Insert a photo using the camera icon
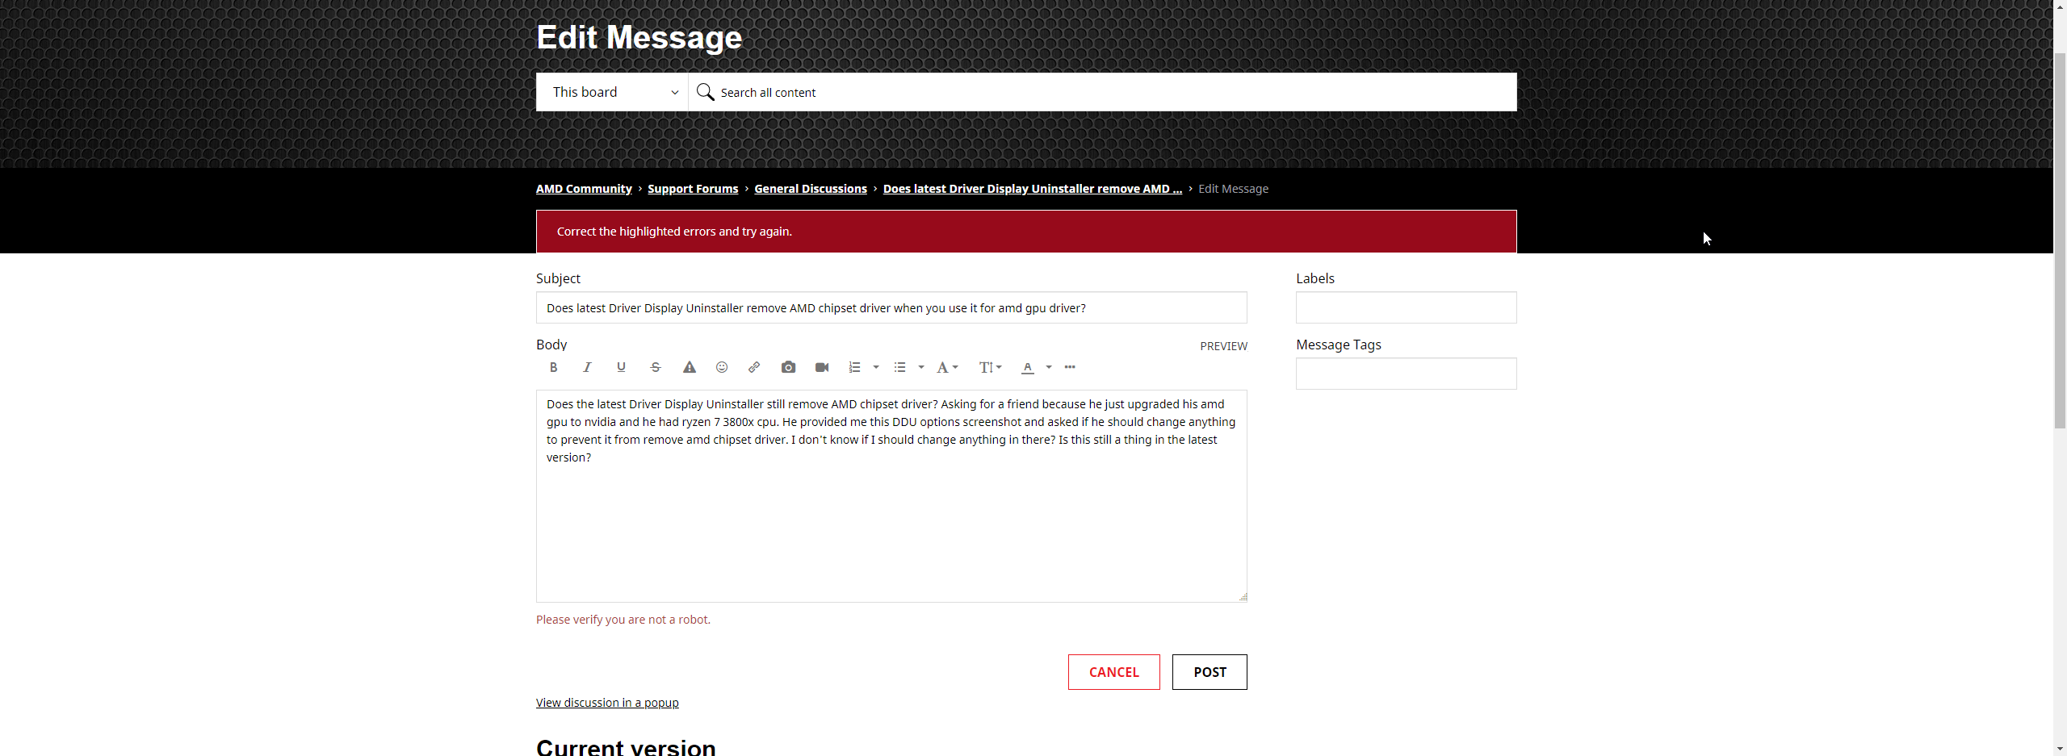The height and width of the screenshot is (756, 2067). 788,367
